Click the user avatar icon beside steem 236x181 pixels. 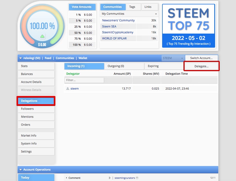coord(68,89)
